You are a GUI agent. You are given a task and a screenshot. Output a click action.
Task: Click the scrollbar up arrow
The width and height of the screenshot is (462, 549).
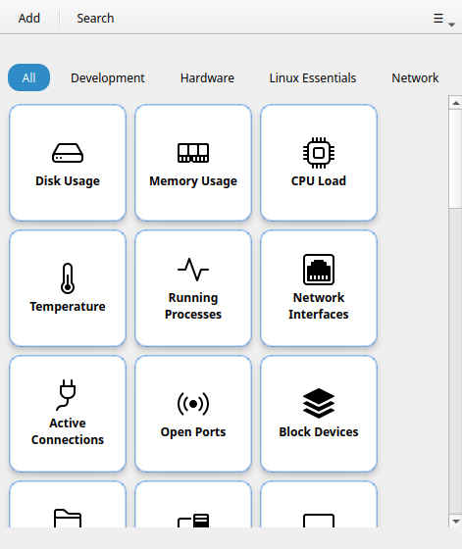[x=455, y=103]
